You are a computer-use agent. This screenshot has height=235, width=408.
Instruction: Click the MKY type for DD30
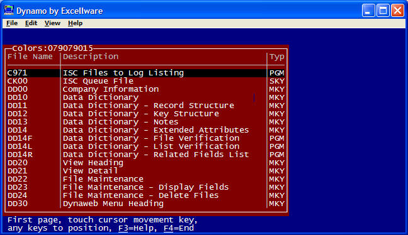(x=277, y=204)
